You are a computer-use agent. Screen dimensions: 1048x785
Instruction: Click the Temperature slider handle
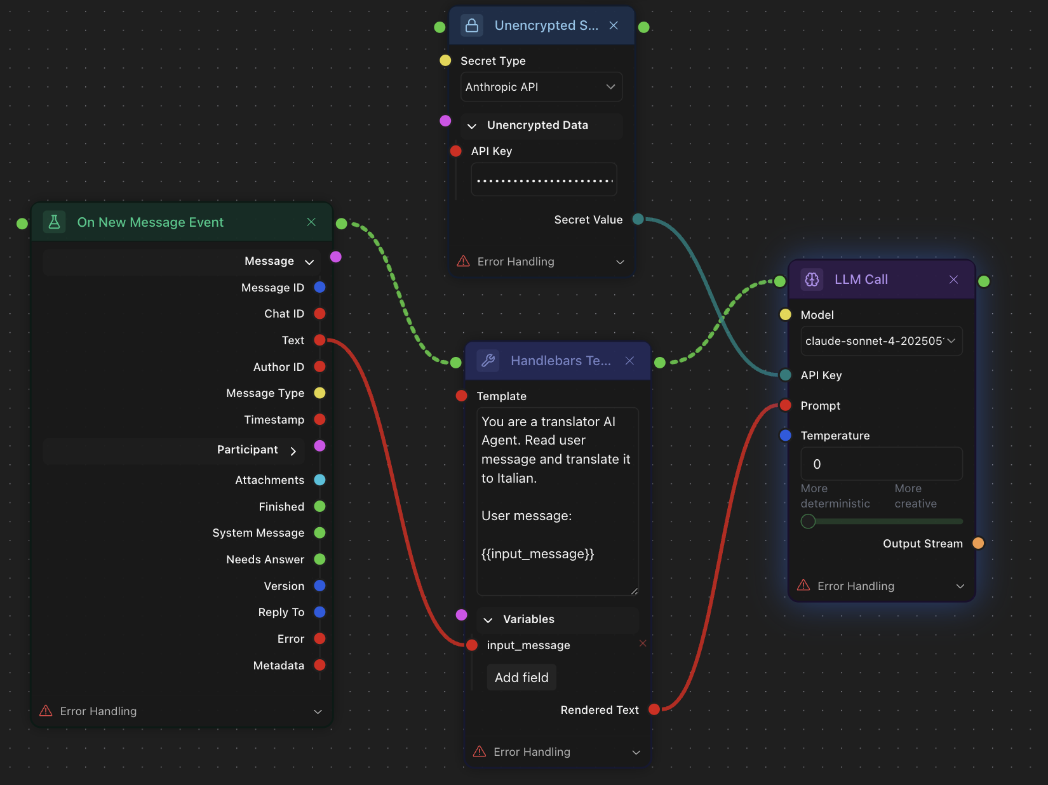[808, 521]
